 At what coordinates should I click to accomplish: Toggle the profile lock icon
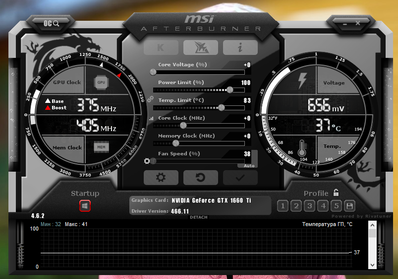[x=336, y=192]
